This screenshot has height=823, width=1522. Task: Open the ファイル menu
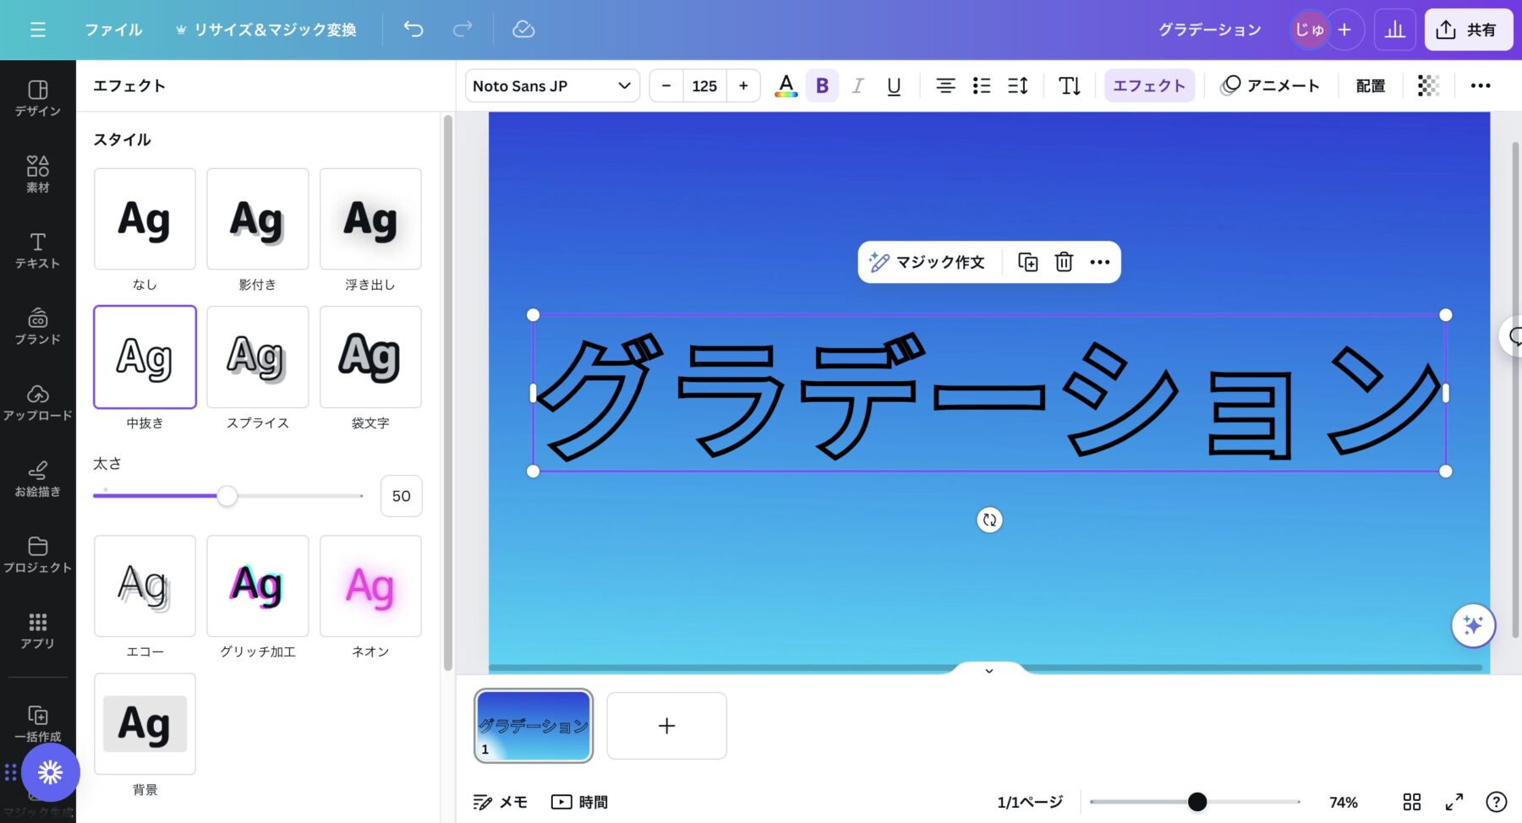pyautogui.click(x=113, y=30)
